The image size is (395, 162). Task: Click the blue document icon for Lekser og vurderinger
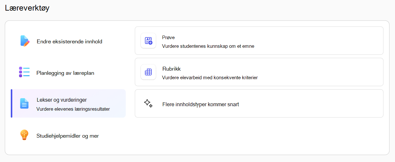point(24,104)
